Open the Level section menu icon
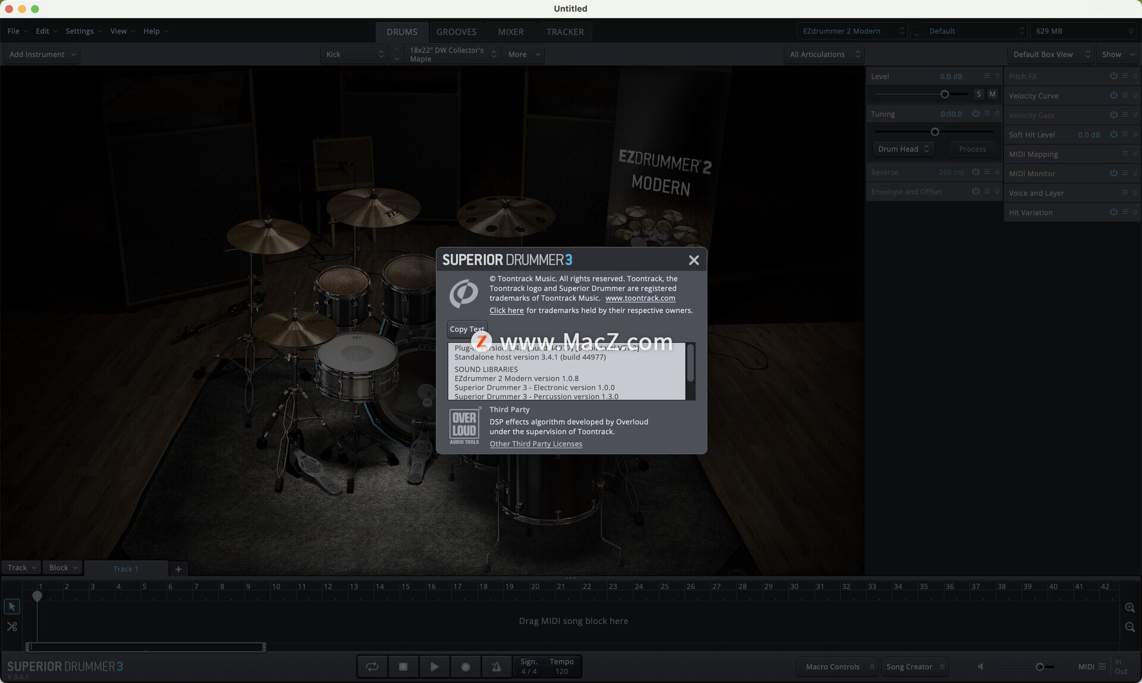Viewport: 1142px width, 683px height. [987, 76]
